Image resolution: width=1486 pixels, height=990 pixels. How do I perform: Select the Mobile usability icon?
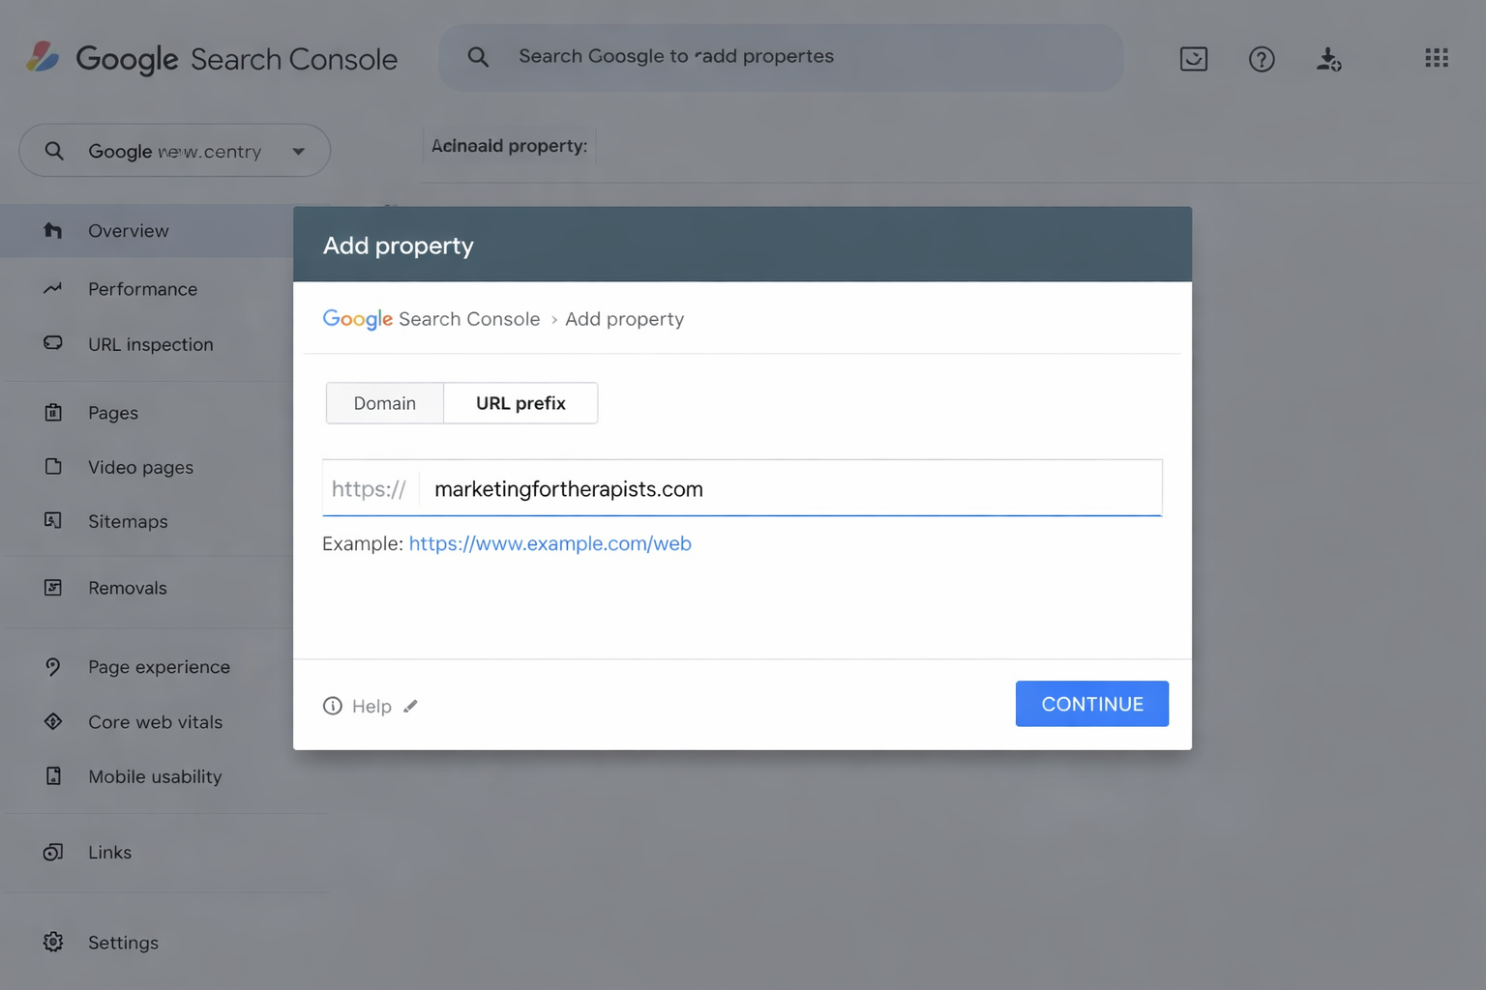[x=52, y=776]
